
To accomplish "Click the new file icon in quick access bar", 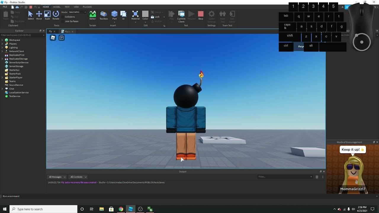I will [x=12, y=7].
